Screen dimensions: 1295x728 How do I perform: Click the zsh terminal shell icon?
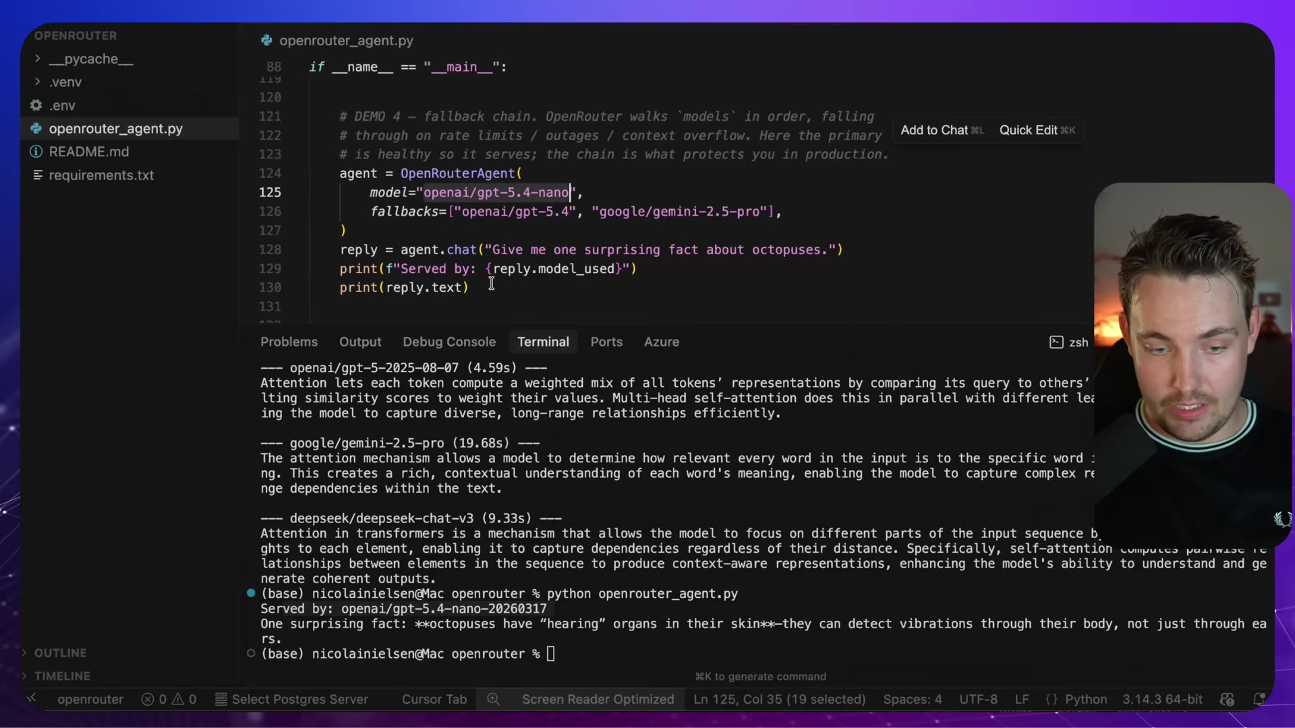point(1056,342)
